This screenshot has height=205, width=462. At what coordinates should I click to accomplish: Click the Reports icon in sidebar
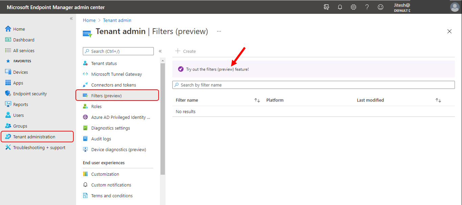coord(8,105)
